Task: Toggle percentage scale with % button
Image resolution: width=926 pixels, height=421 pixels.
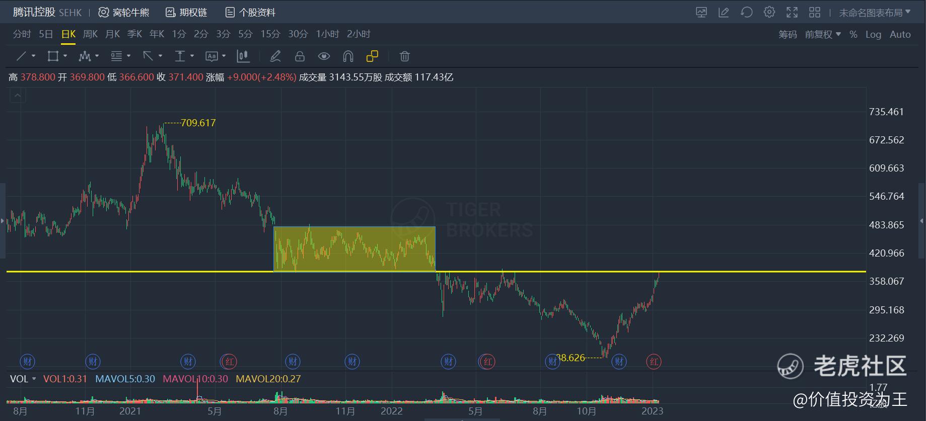Action: pos(853,34)
